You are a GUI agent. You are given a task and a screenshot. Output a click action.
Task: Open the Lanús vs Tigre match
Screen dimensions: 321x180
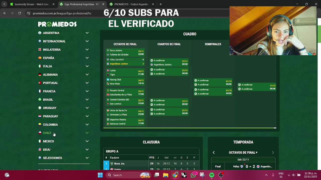tap(125, 72)
